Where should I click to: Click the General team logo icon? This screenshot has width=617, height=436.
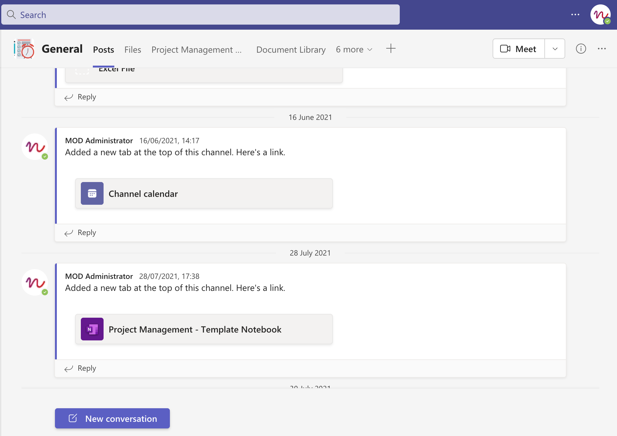[x=24, y=49]
